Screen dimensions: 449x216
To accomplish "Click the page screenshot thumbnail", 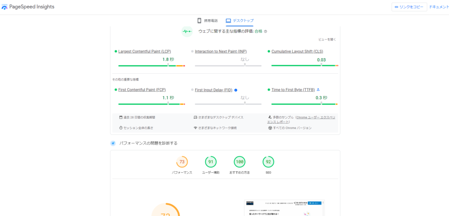I will [284, 208].
